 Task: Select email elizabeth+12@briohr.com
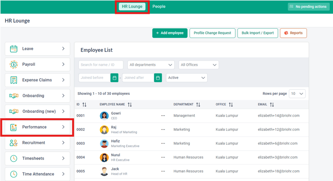(279, 129)
